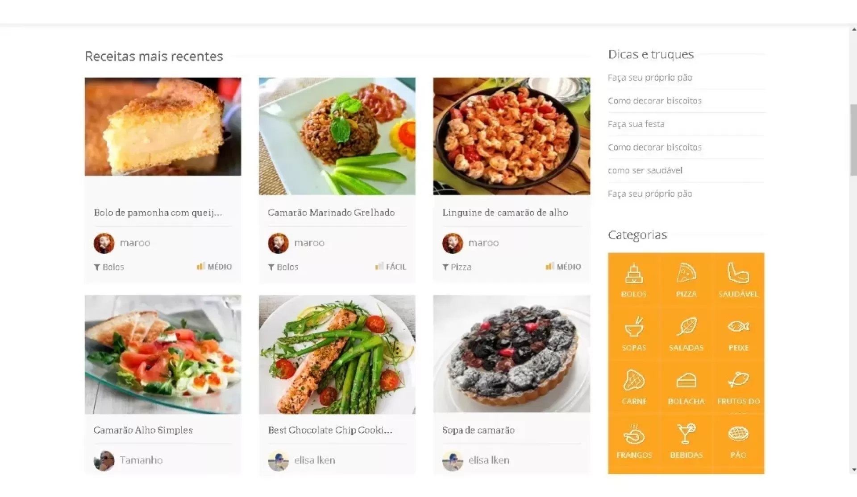Open the Peixe fish category

coord(738,333)
